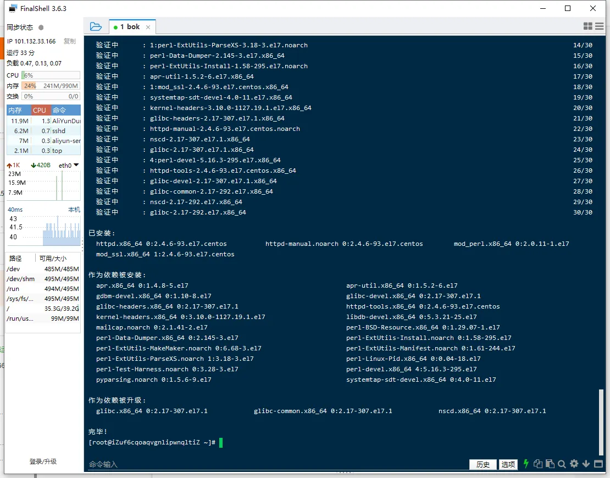610x478 pixels.
Task: Open terminal search magnifier icon
Action: coord(562,464)
